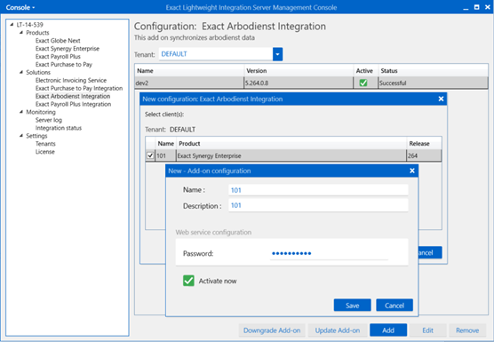Collapse the Settings tree node
494x342 pixels.
pos(21,136)
